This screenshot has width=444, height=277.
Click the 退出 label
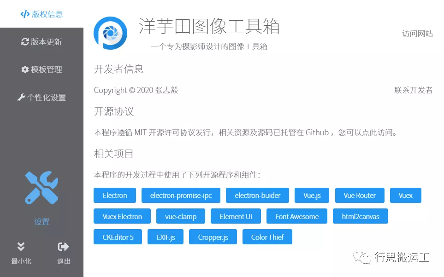click(64, 261)
